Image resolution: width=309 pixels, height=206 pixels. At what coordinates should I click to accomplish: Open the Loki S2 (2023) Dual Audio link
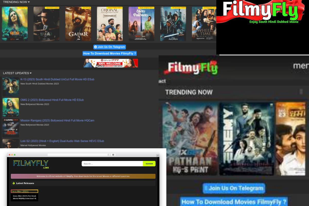click(x=62, y=141)
